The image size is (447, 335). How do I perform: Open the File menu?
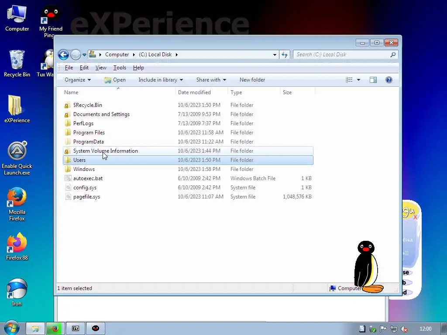pos(69,68)
